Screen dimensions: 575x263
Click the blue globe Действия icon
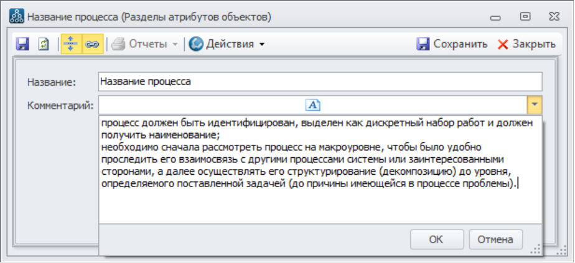(x=197, y=44)
